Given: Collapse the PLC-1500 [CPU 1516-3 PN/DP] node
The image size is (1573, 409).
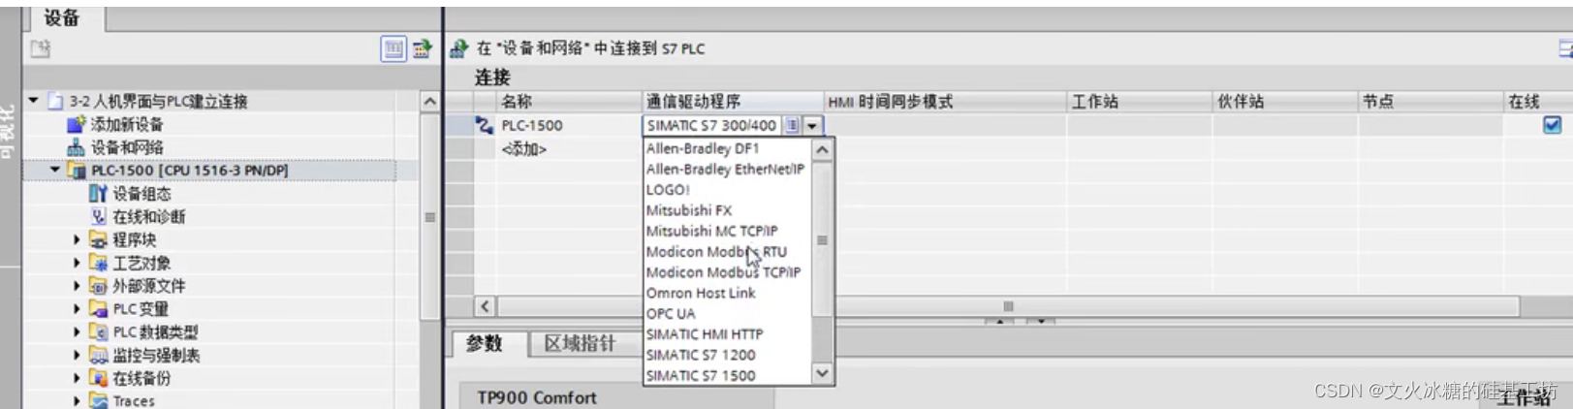Looking at the screenshot, I should (x=55, y=171).
